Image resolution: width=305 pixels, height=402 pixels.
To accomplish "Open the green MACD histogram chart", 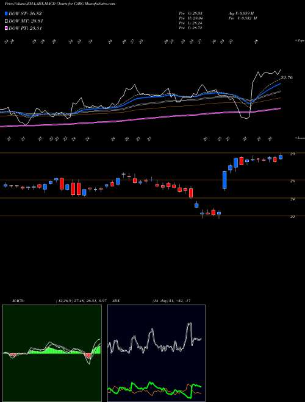I will [x=52, y=353].
